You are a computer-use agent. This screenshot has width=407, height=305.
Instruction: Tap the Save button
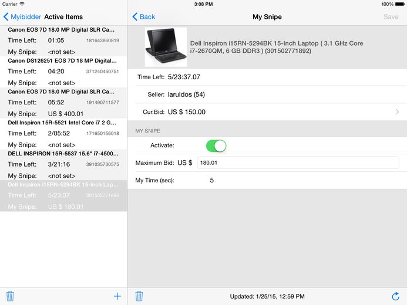pyautogui.click(x=391, y=17)
